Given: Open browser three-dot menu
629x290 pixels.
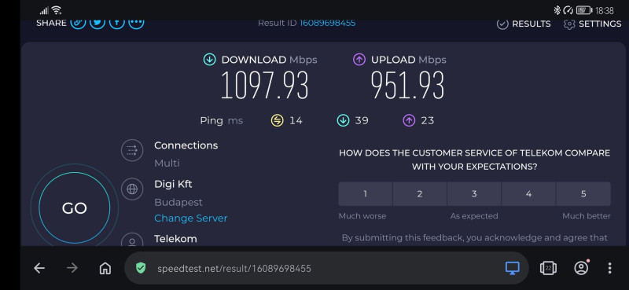Looking at the screenshot, I should 610,268.
